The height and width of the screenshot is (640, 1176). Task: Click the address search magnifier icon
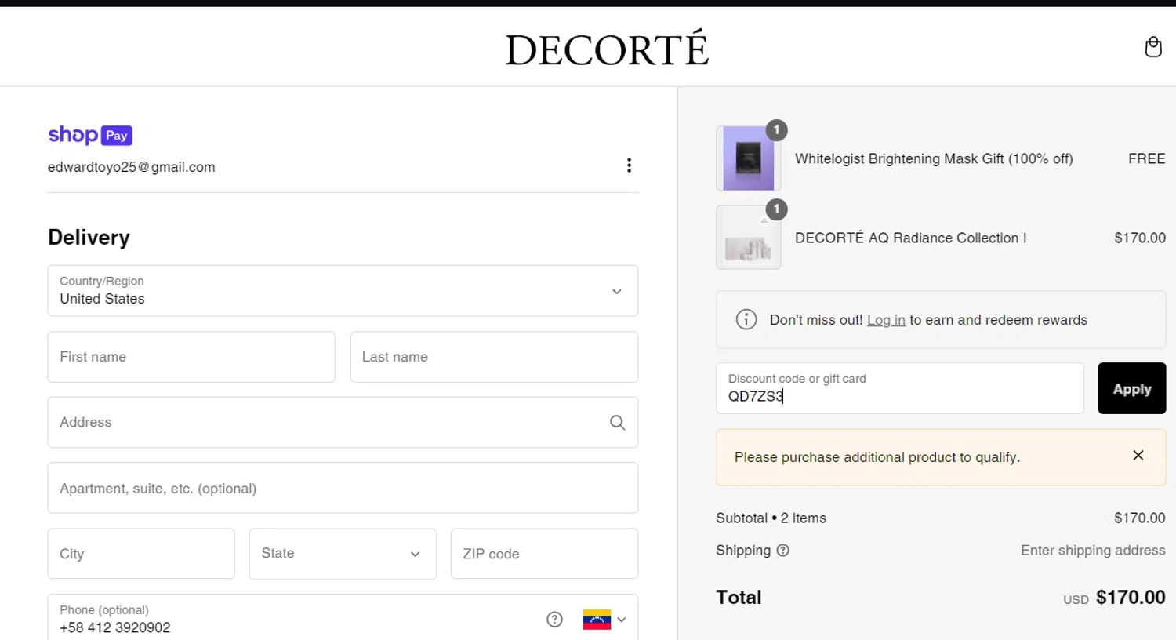tap(617, 423)
